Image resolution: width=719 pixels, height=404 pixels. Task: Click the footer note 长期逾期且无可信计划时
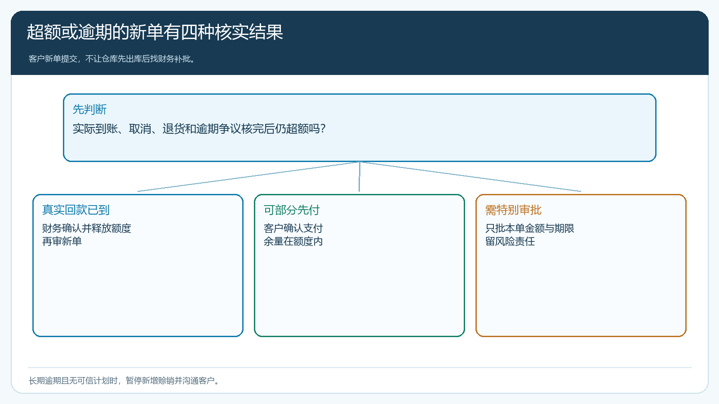point(73,381)
